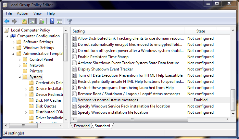Sort by the State column header
239x139 pixels.
201,31
